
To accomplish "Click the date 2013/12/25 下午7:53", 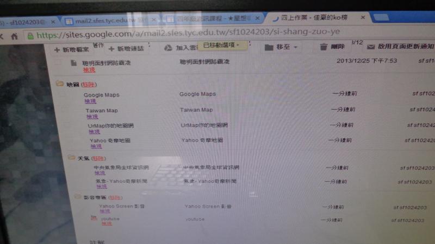I will tap(366, 61).
